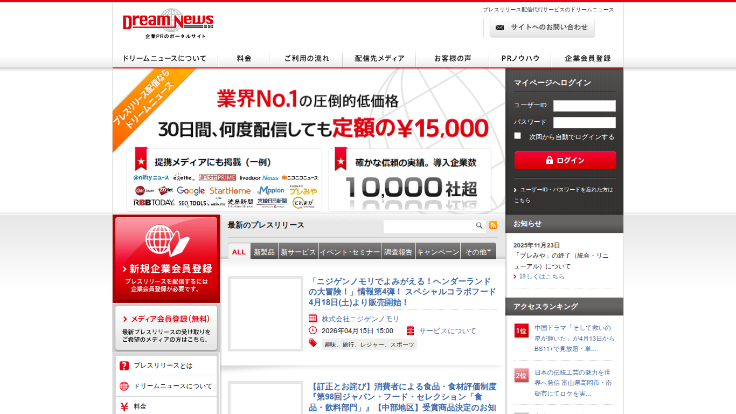Click the StartHome logo
This screenshot has width=736, height=414.
tap(230, 190)
